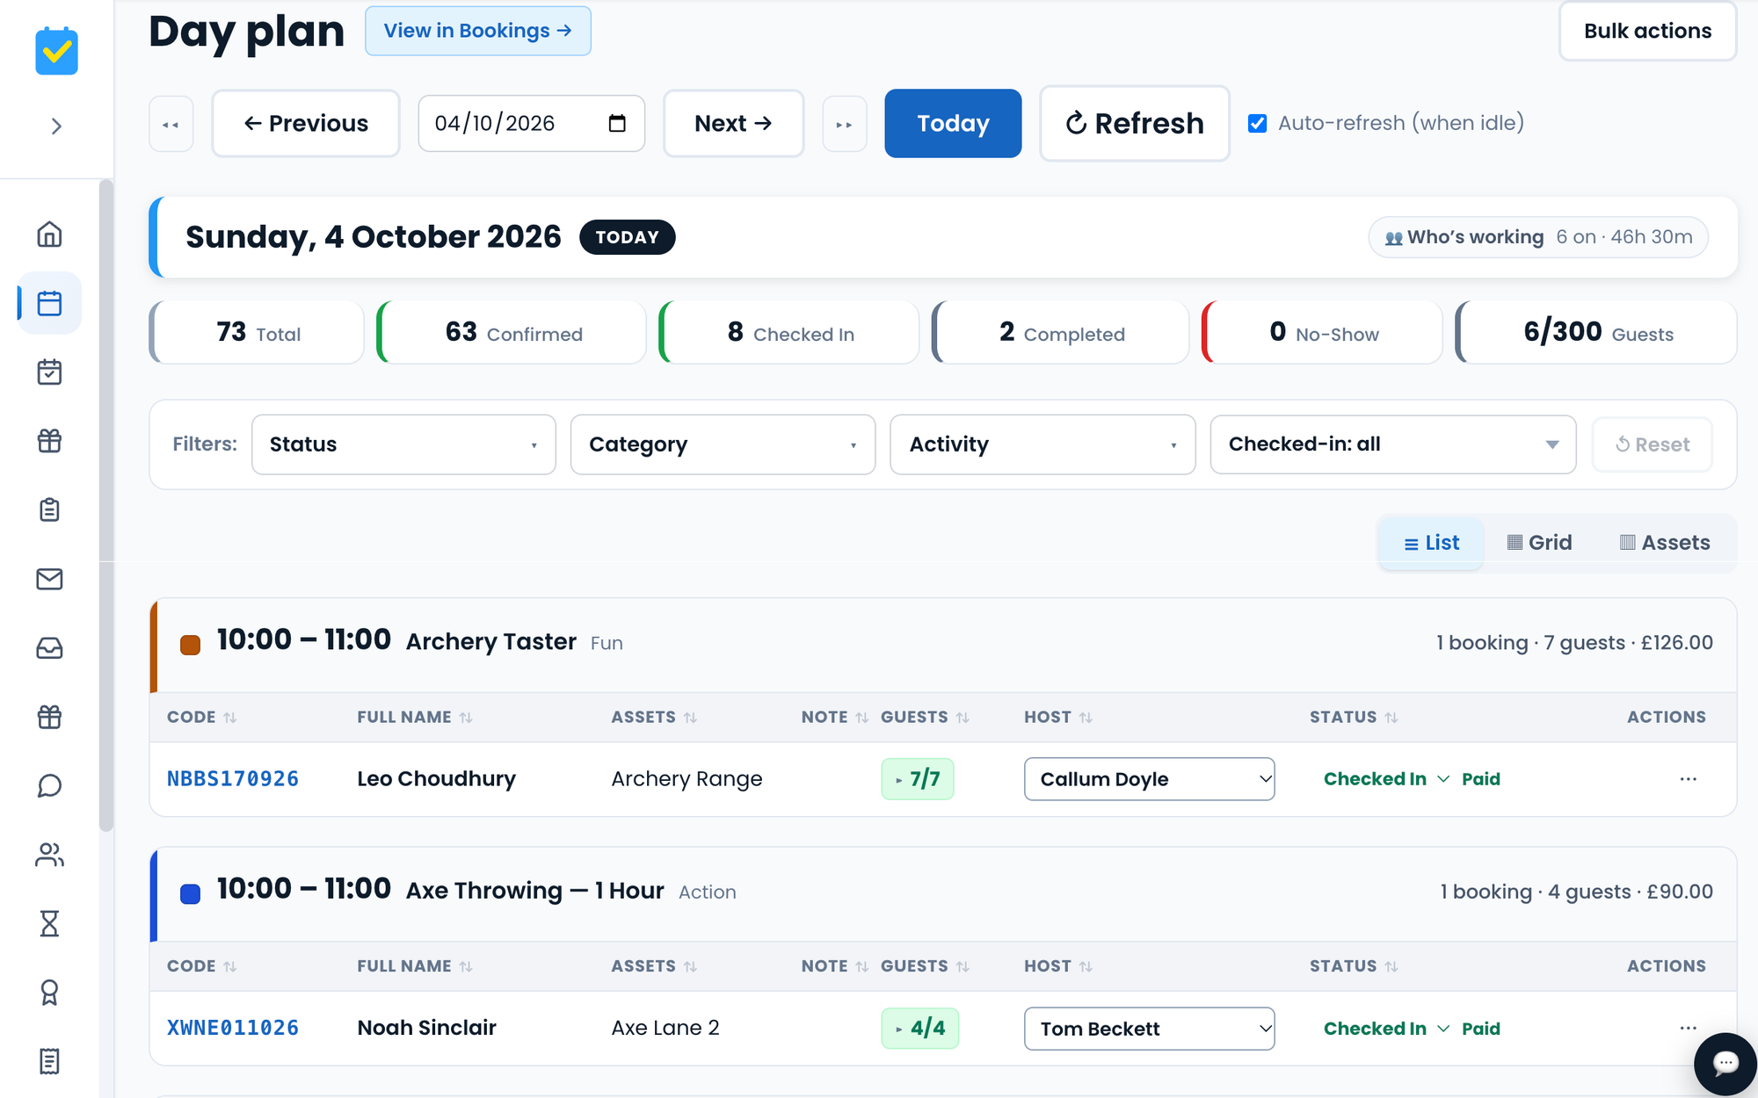Switch to the Grid view tab
1758x1098 pixels.
[x=1539, y=543]
